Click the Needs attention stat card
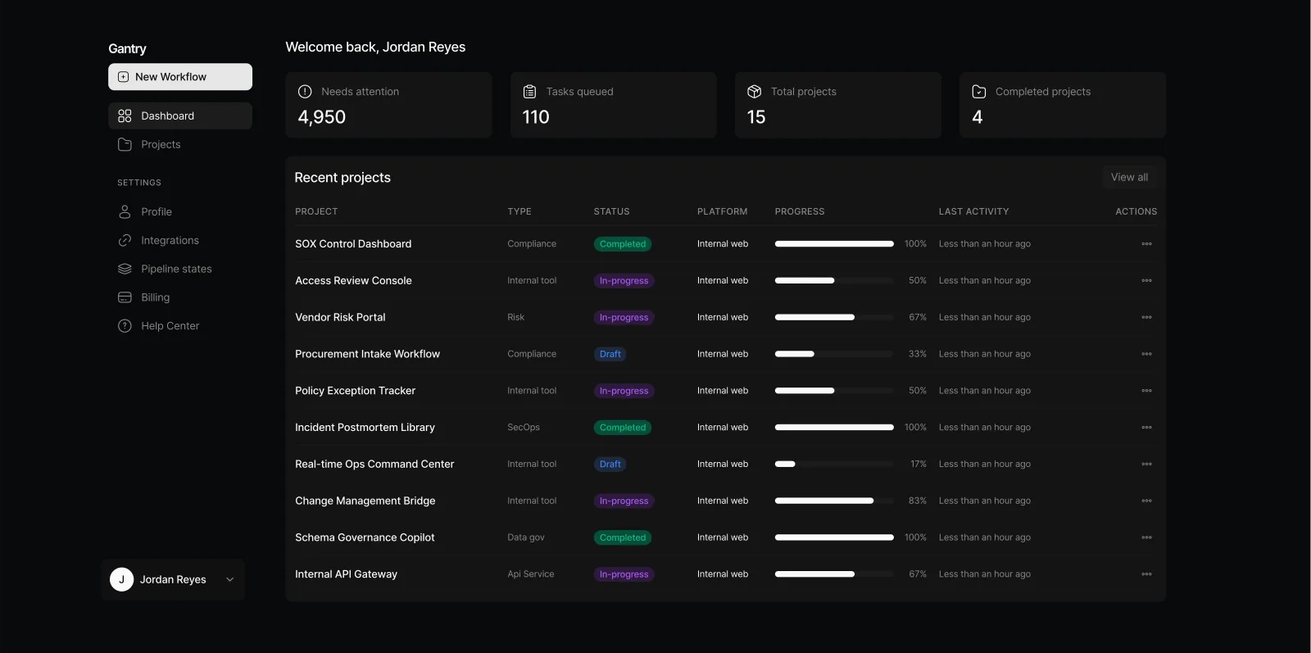Viewport: 1311px width, 653px height. [x=388, y=105]
